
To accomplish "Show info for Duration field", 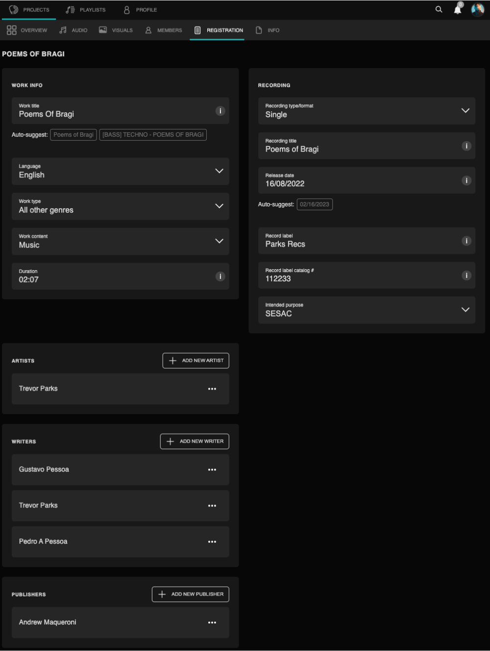I will (x=220, y=276).
